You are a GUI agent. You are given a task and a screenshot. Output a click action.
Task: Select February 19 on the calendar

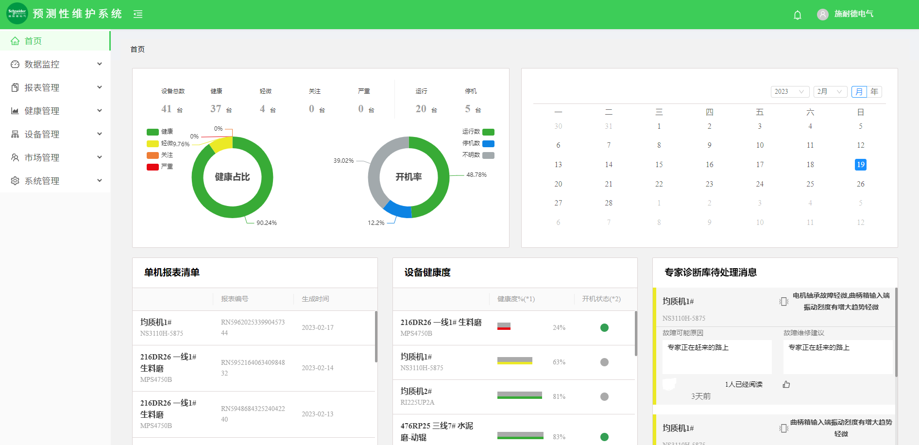[860, 165]
